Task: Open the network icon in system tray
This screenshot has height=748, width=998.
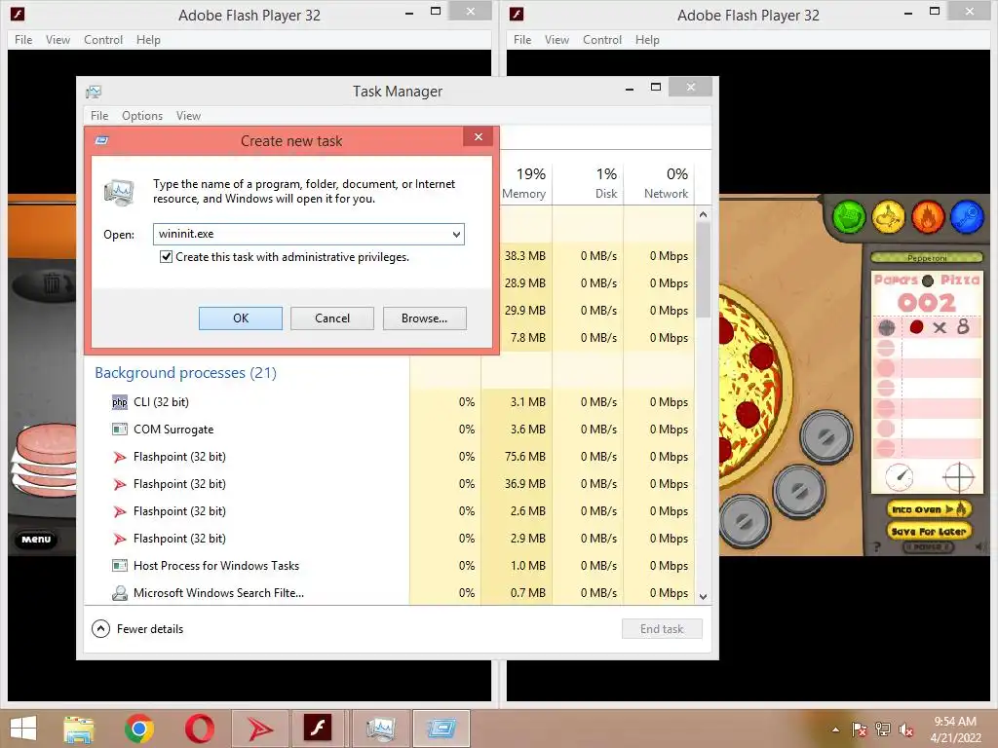Action: click(x=883, y=729)
